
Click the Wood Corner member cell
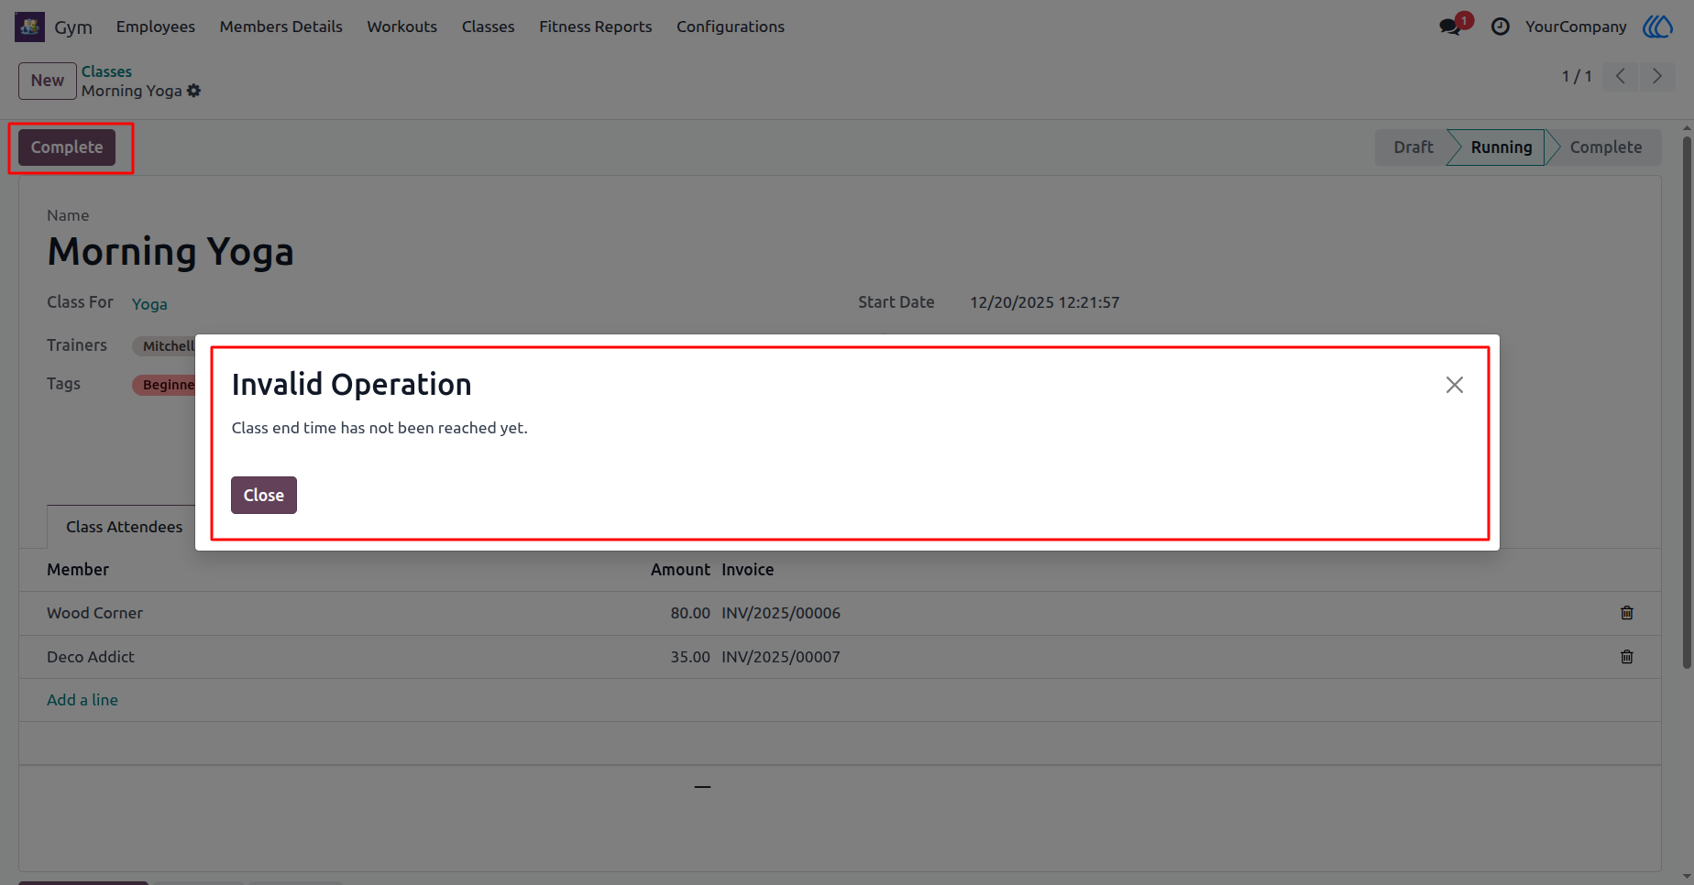coord(94,613)
